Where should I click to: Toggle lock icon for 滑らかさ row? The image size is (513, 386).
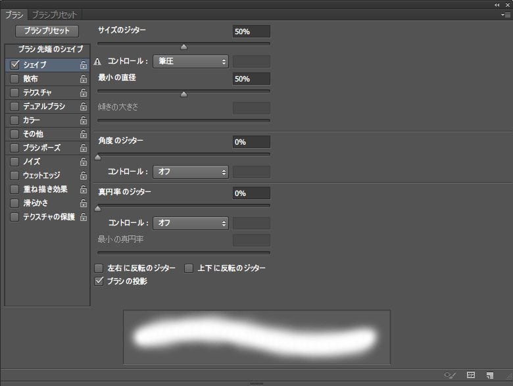(84, 203)
